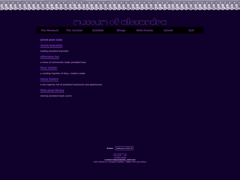Click 'created independently, with love' footer text

pyautogui.click(x=120, y=160)
